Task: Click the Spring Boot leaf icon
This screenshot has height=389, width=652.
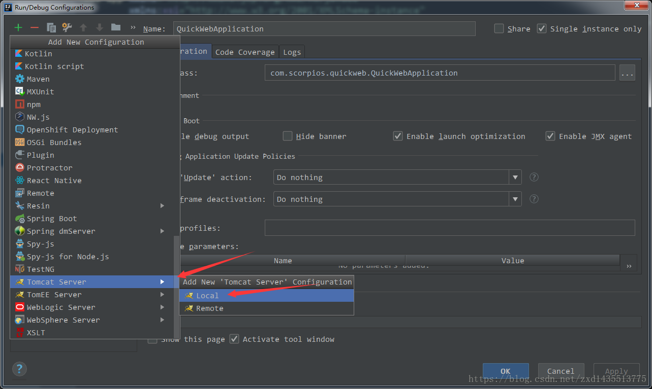Action: 20,218
